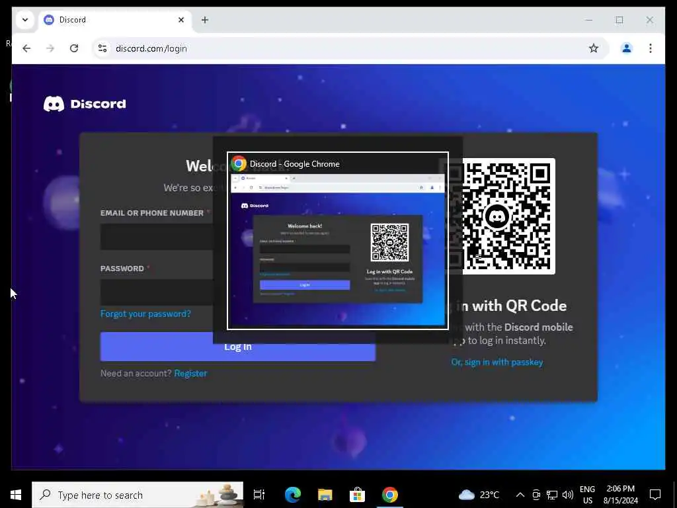
Task: Open Chrome three-dot menu
Action: click(651, 48)
